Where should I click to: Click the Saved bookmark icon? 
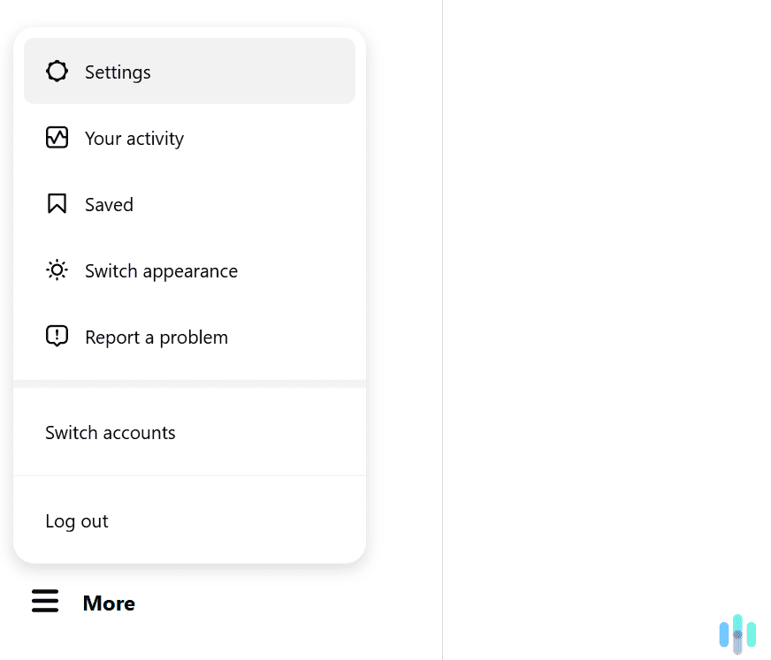pos(57,203)
